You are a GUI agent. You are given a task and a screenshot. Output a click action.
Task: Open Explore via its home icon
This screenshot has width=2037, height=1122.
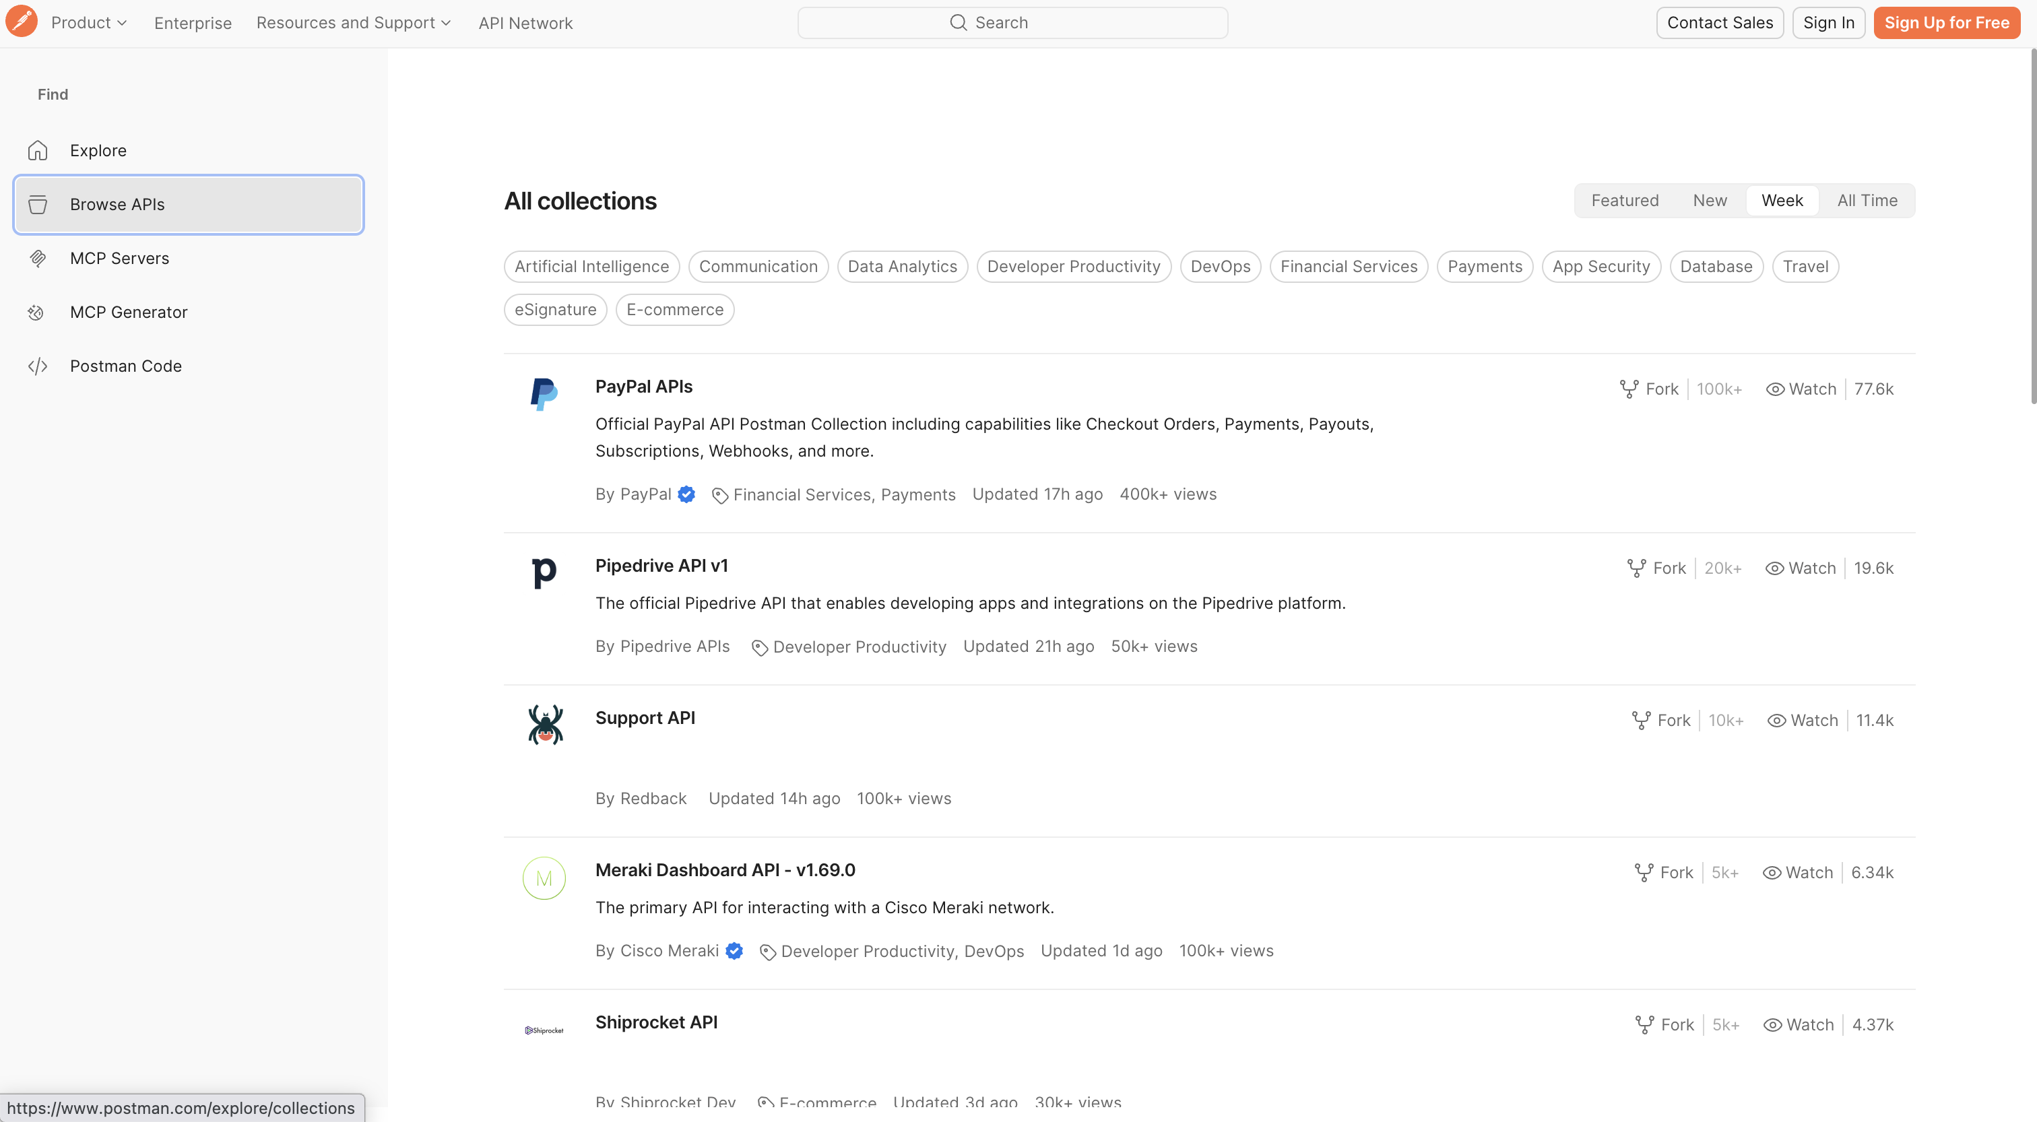tap(38, 150)
